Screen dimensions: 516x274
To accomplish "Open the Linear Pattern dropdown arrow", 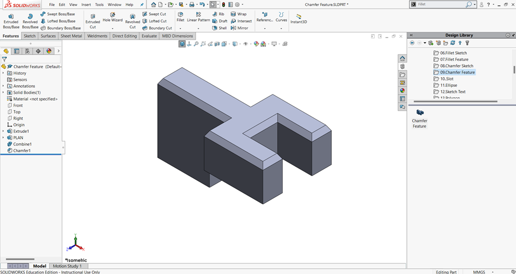I will click(198, 29).
